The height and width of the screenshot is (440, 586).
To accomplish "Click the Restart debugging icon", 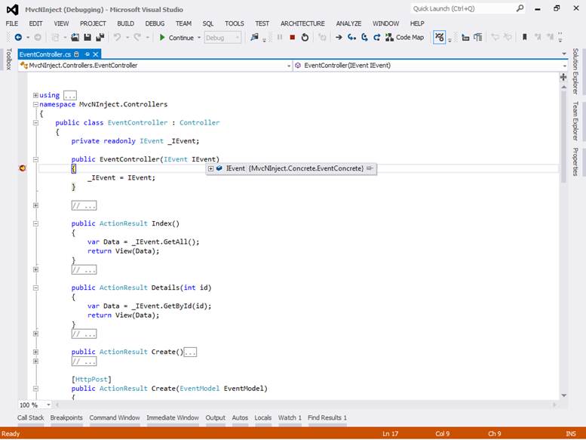I will coord(305,38).
